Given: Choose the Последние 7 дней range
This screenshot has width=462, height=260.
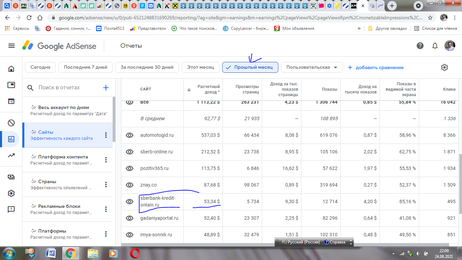Looking at the screenshot, I should (86, 67).
